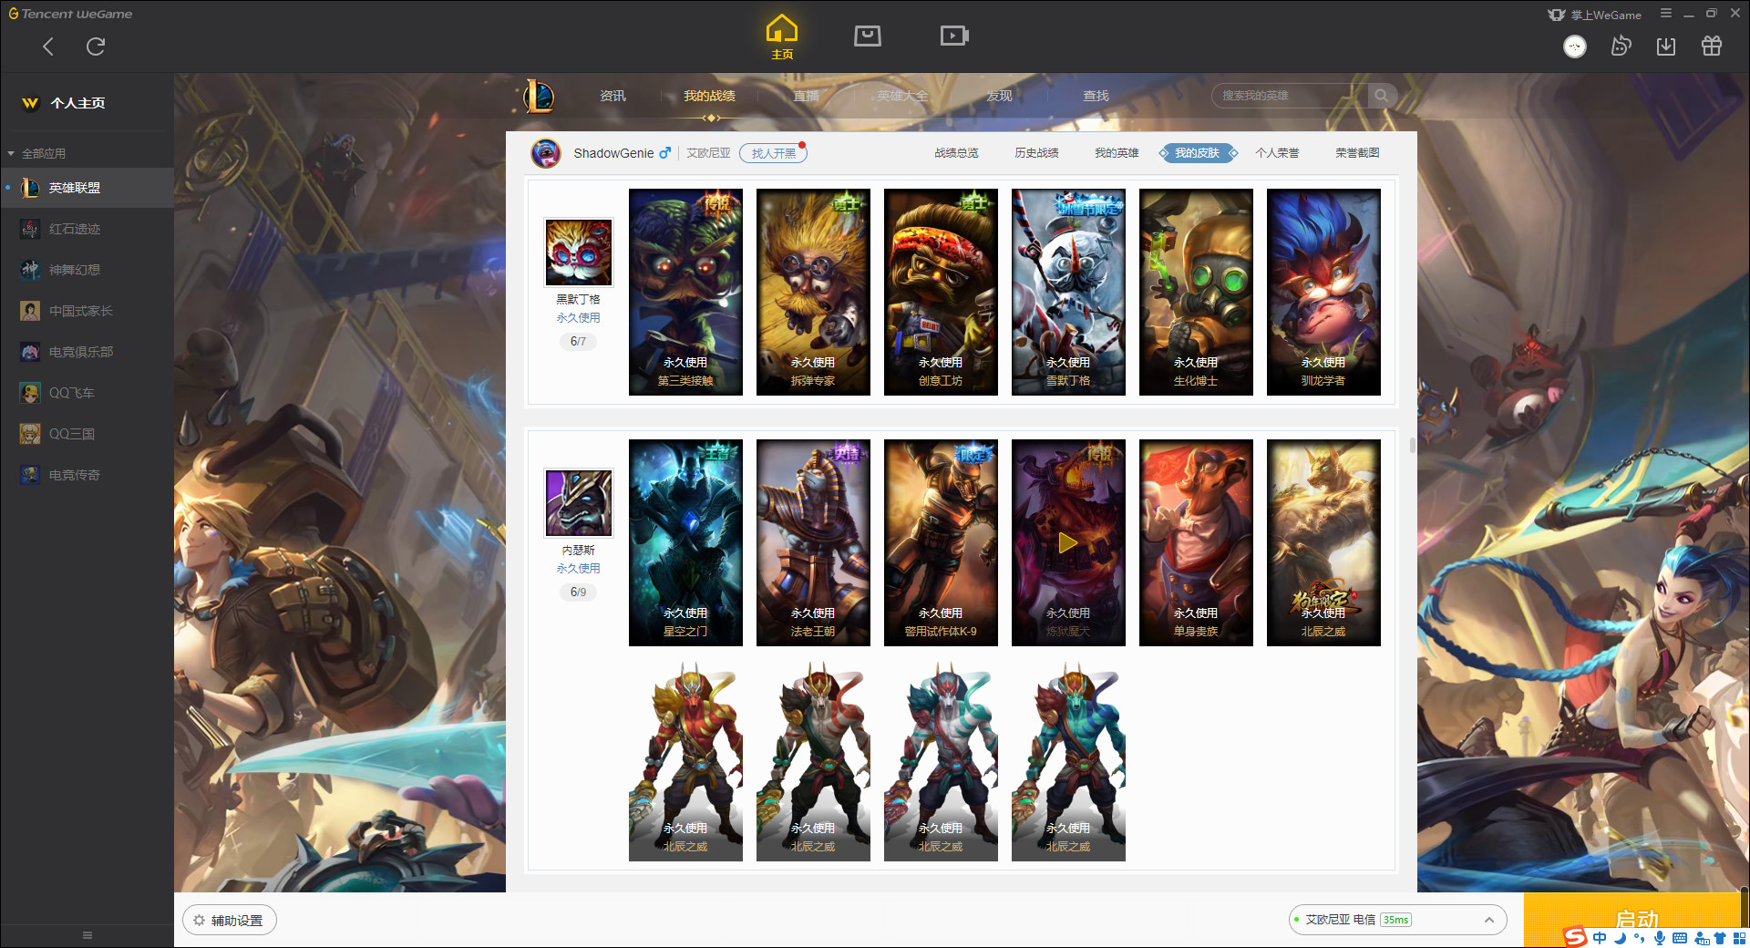Click the ShadowGenie profile avatar

pos(546,153)
